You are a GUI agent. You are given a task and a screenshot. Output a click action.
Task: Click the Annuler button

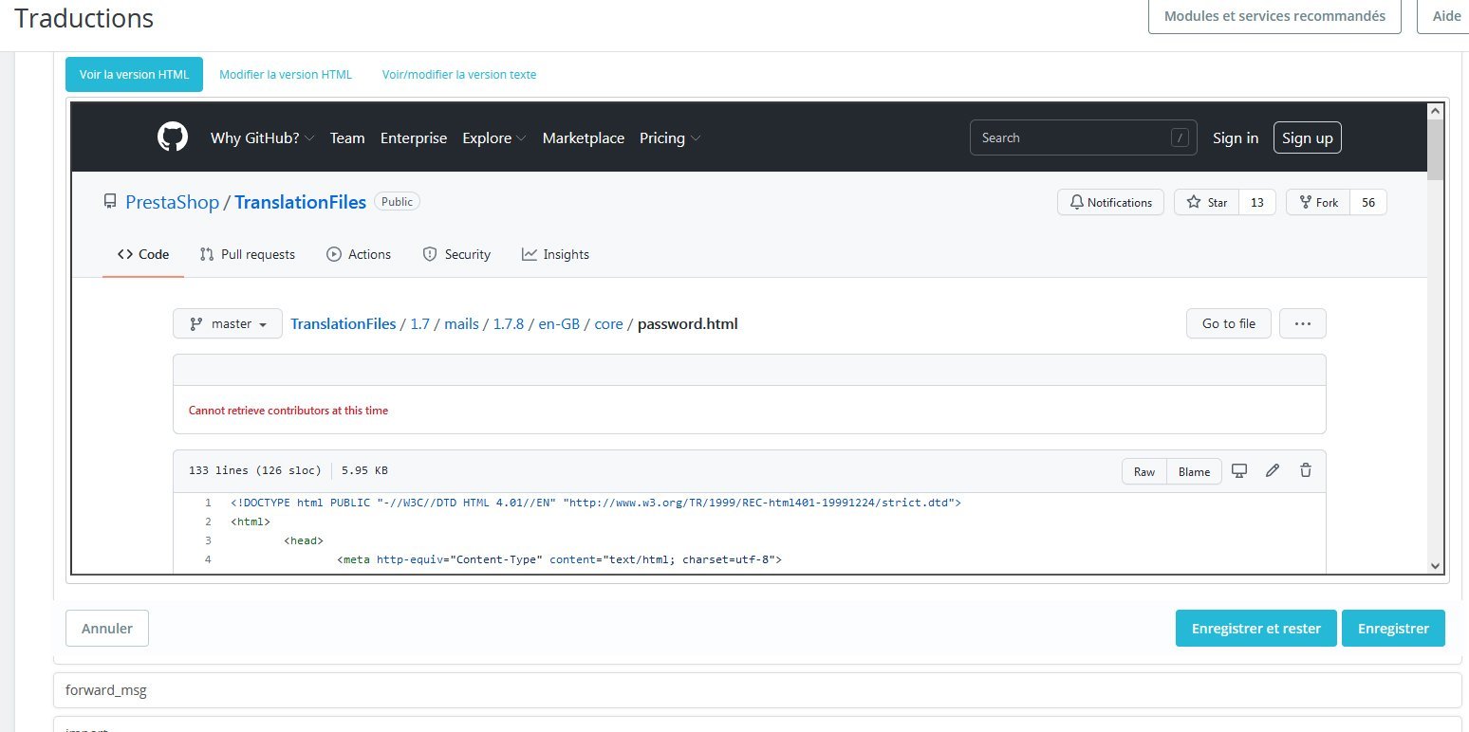pos(107,628)
